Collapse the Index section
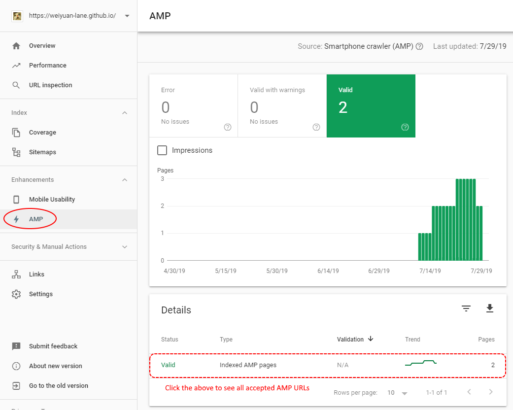This screenshot has width=513, height=410. coord(125,113)
